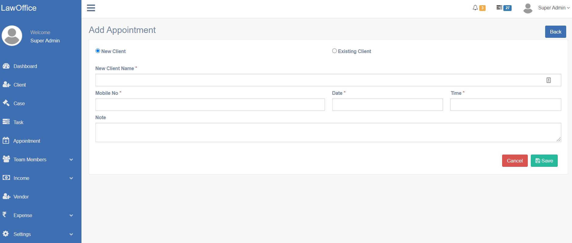The width and height of the screenshot is (572, 243).
Task: Click the Case gavel icon in sidebar
Action: coord(6,103)
